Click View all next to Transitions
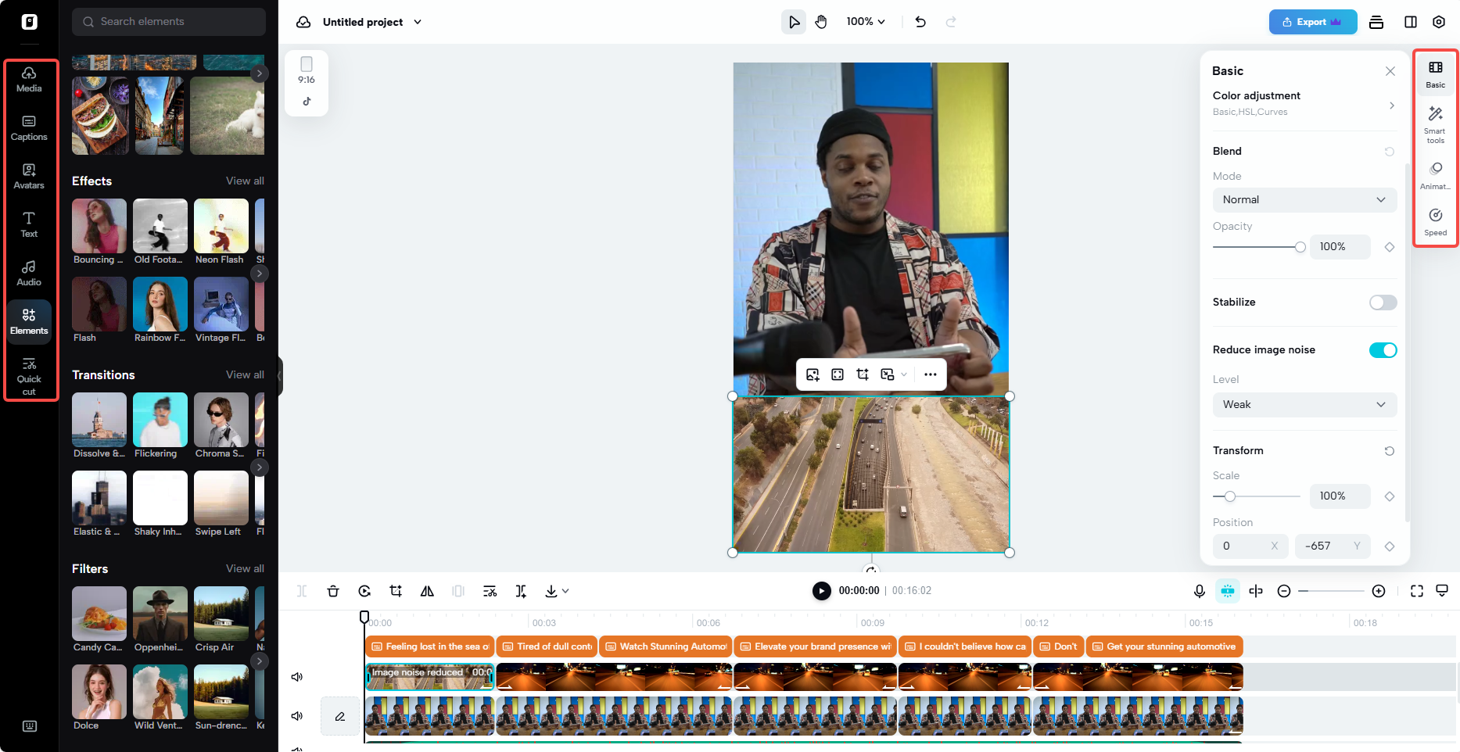Image resolution: width=1460 pixels, height=752 pixels. pyautogui.click(x=245, y=374)
